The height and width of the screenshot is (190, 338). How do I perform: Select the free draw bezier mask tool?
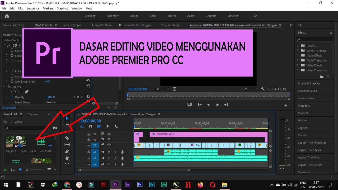click(26, 92)
